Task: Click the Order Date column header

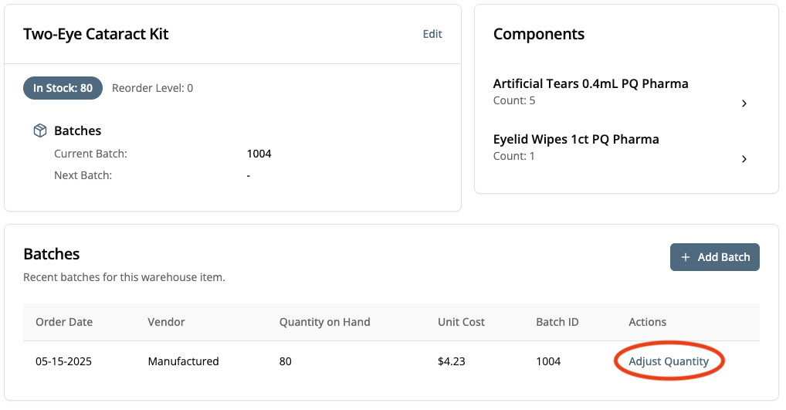Action: (x=64, y=322)
